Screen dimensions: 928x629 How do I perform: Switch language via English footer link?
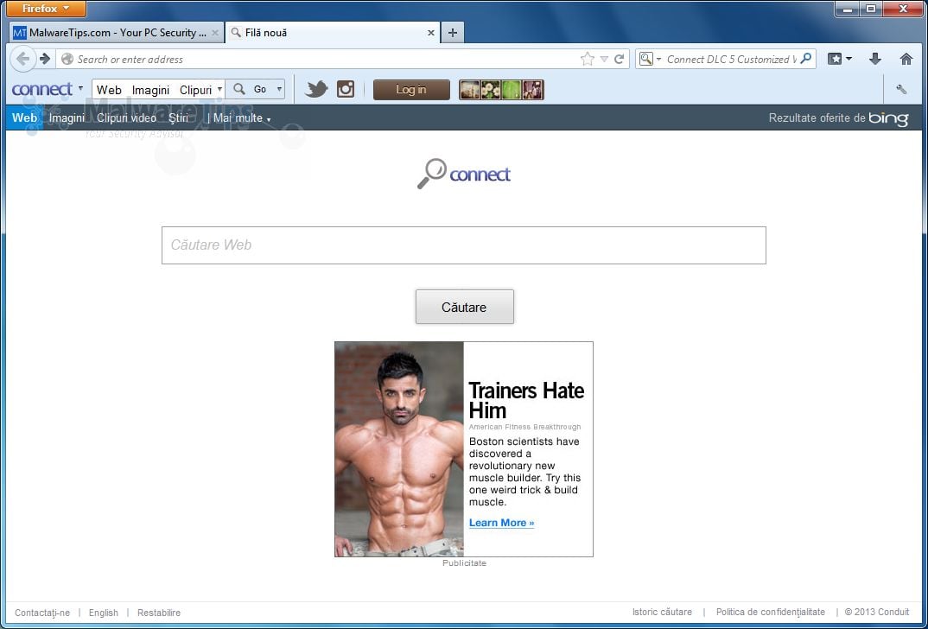click(104, 613)
